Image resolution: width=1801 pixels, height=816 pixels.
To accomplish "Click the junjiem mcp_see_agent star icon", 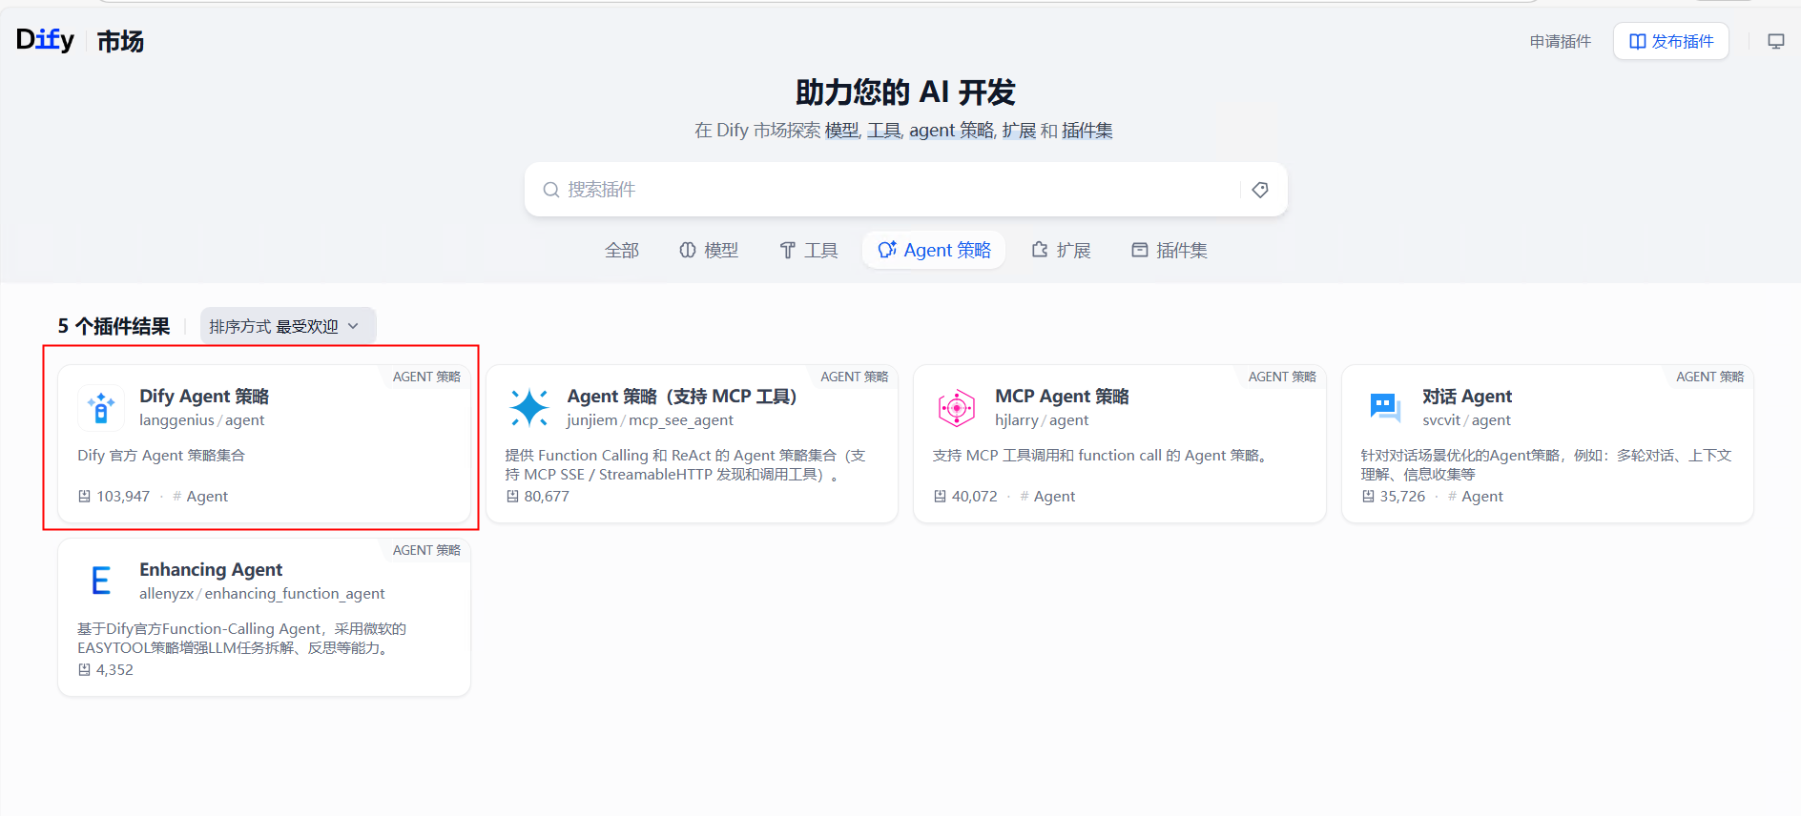I will [528, 408].
